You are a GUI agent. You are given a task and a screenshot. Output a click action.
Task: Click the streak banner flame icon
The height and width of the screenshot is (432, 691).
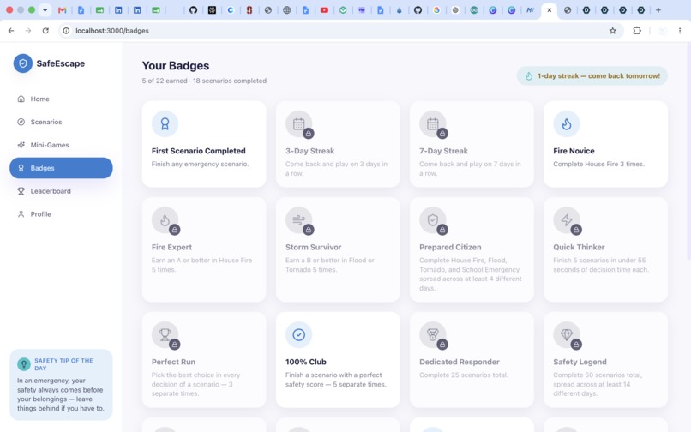[x=528, y=75]
